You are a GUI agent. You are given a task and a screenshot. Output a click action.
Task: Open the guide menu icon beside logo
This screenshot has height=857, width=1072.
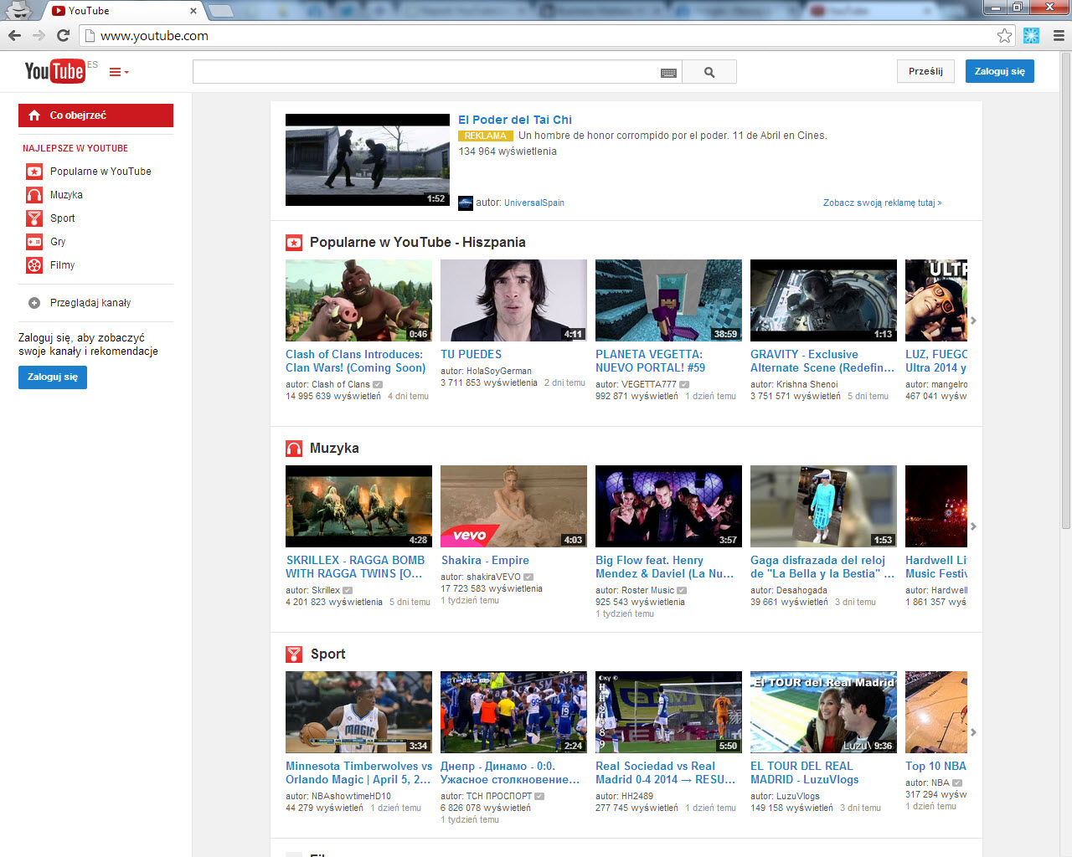coord(119,72)
